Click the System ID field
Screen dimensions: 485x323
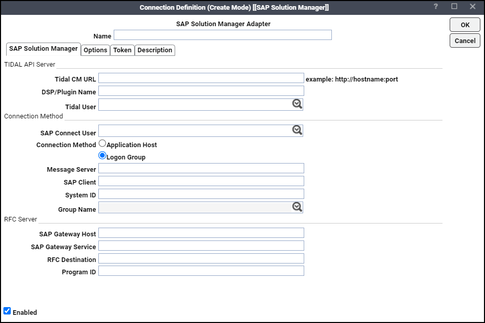tap(201, 194)
